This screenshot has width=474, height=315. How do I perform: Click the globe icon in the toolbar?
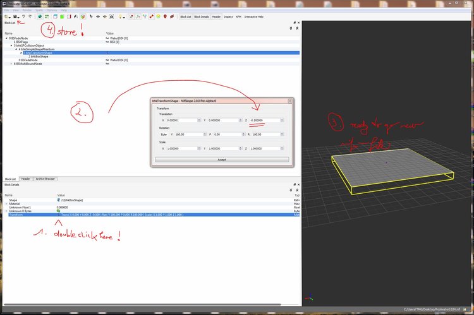(40, 16)
